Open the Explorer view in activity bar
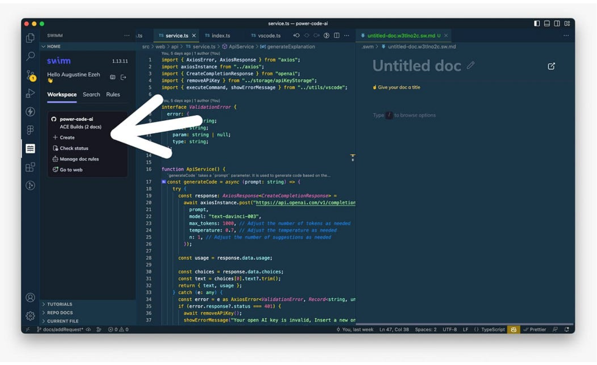Viewport: 597px width, 365px height. [x=30, y=38]
